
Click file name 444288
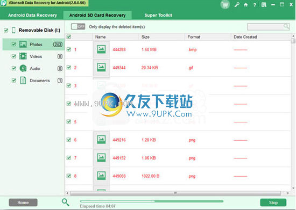pos(119,49)
